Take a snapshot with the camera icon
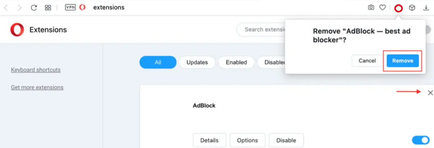The height and width of the screenshot is (148, 434). click(371, 8)
